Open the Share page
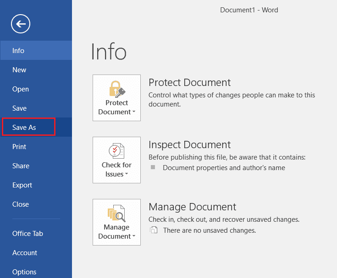 [36, 166]
